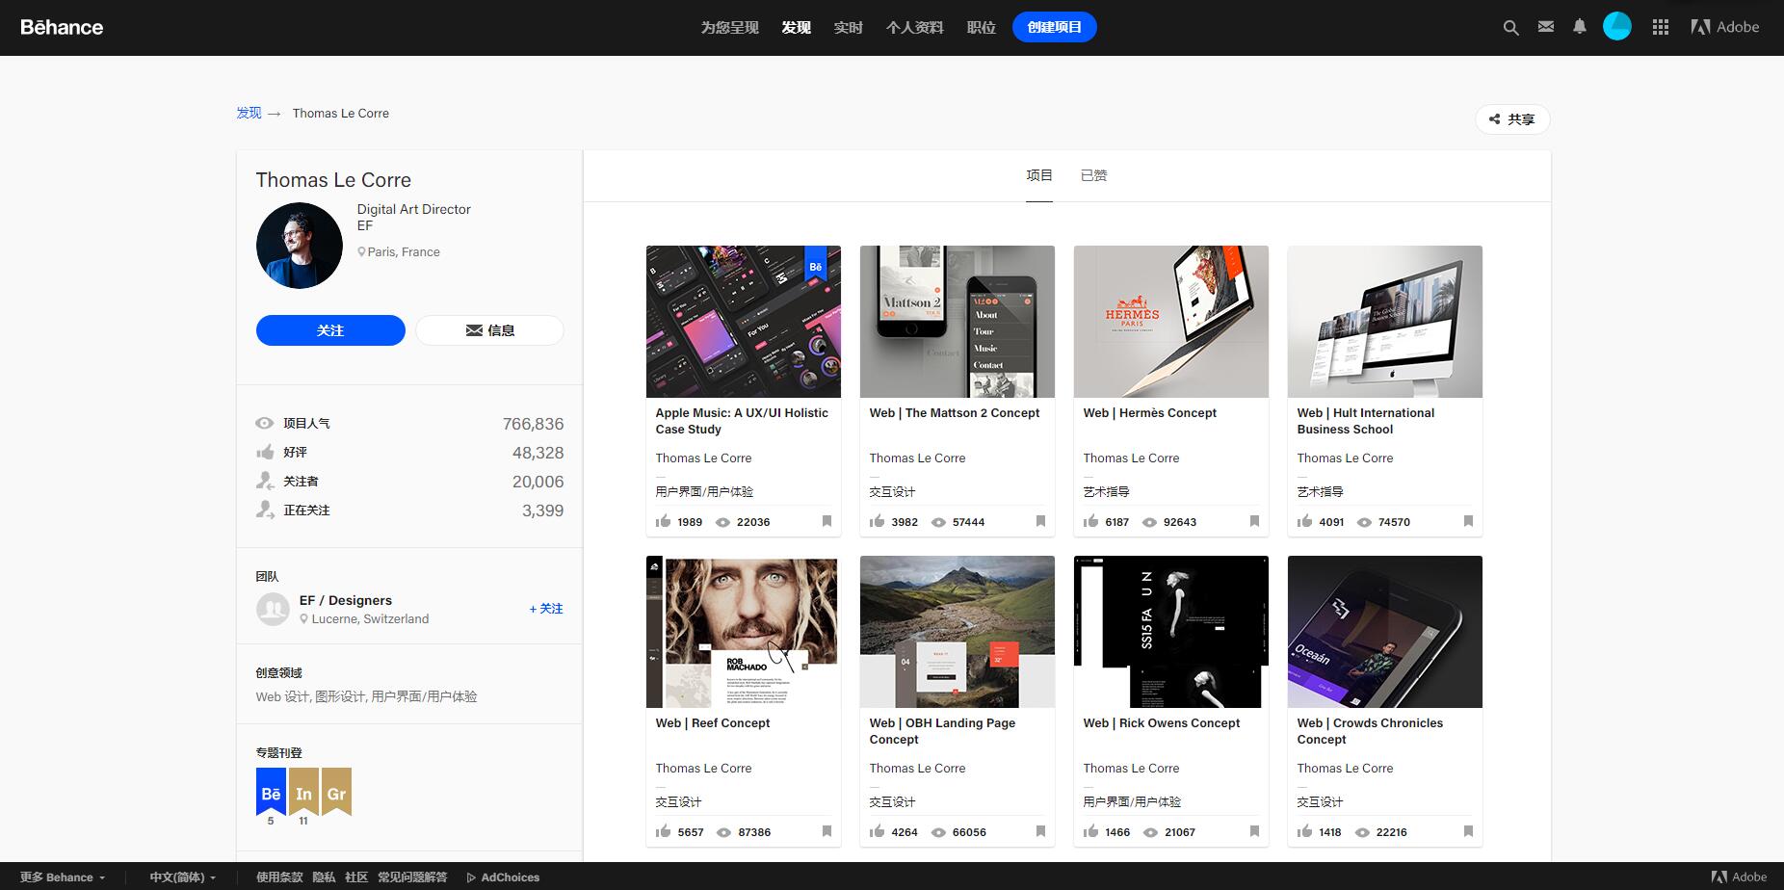The image size is (1784, 890).
Task: Click the 共享 share button
Action: (x=1512, y=119)
